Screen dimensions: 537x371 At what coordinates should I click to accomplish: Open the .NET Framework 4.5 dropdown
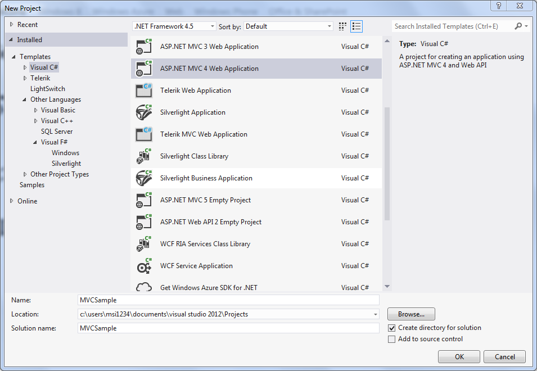[174, 26]
